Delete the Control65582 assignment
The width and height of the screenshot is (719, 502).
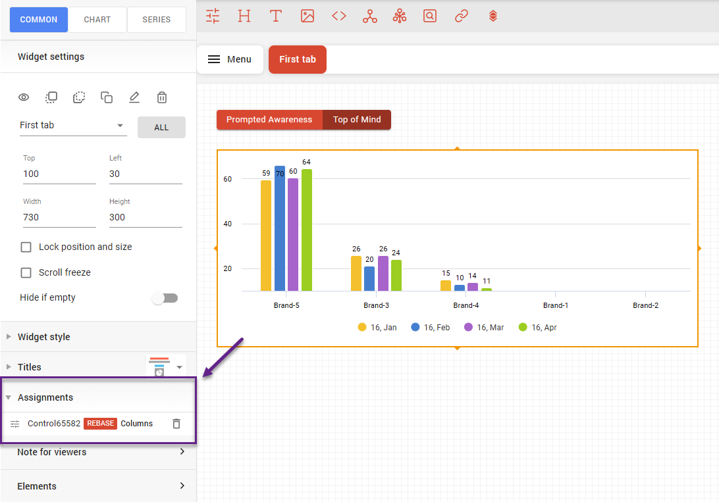click(176, 424)
